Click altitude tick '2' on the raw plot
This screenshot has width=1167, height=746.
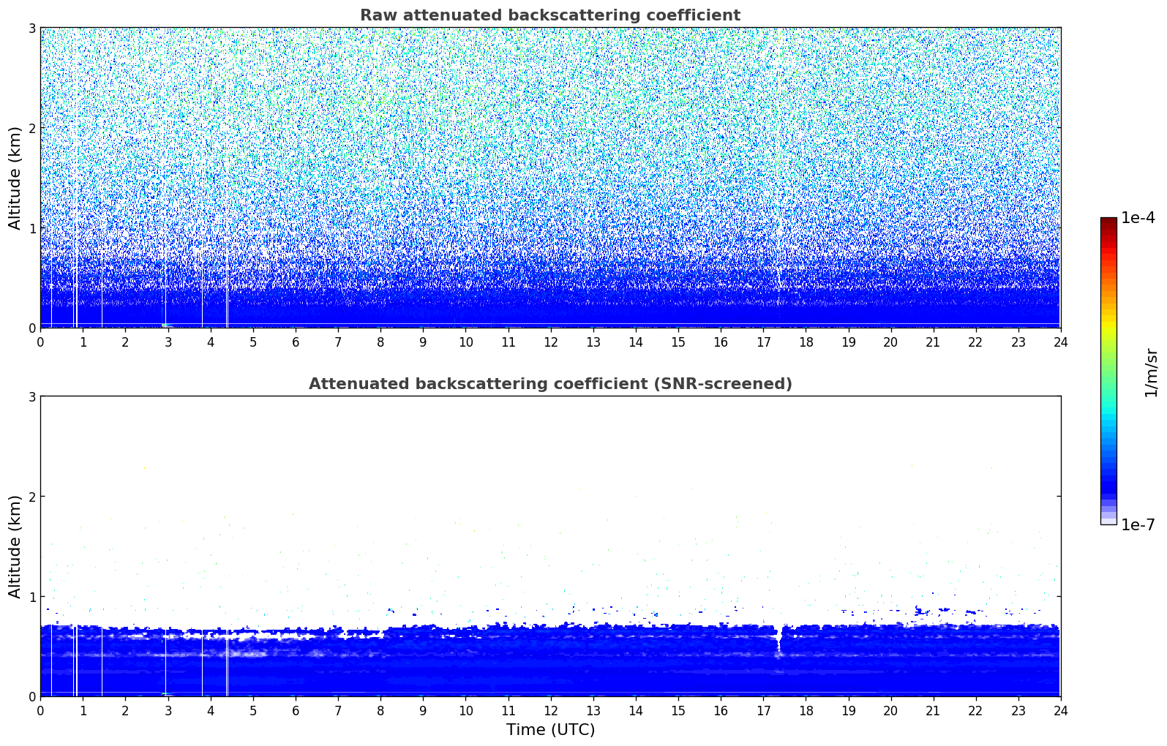tap(32, 128)
